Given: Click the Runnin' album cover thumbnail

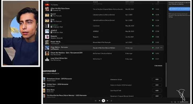Looking at the screenshot, I should click(47, 15).
